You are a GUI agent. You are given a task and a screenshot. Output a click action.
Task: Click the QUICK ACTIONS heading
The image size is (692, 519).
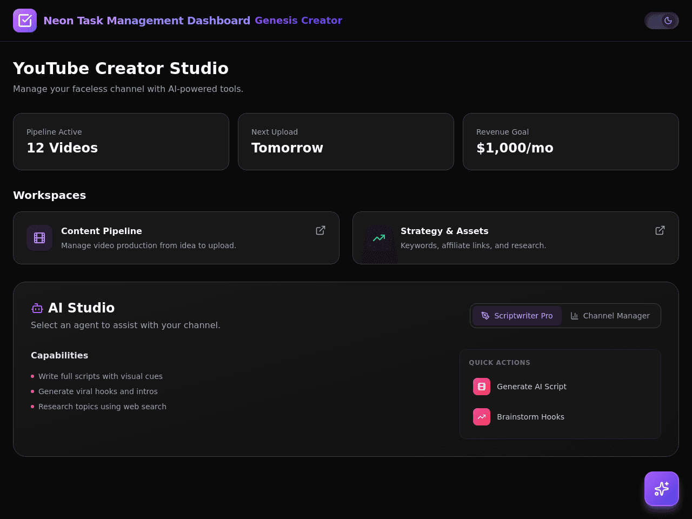click(500, 363)
